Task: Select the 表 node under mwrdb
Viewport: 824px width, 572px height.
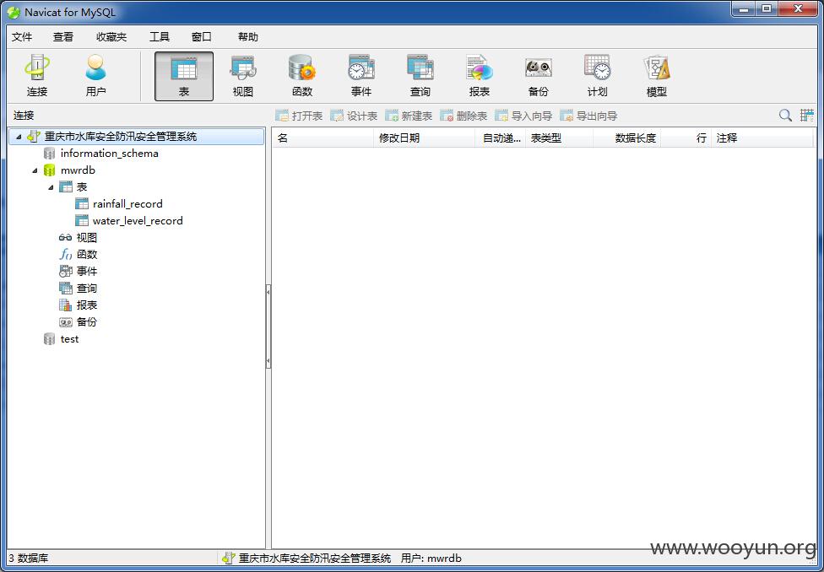Action: (x=81, y=187)
